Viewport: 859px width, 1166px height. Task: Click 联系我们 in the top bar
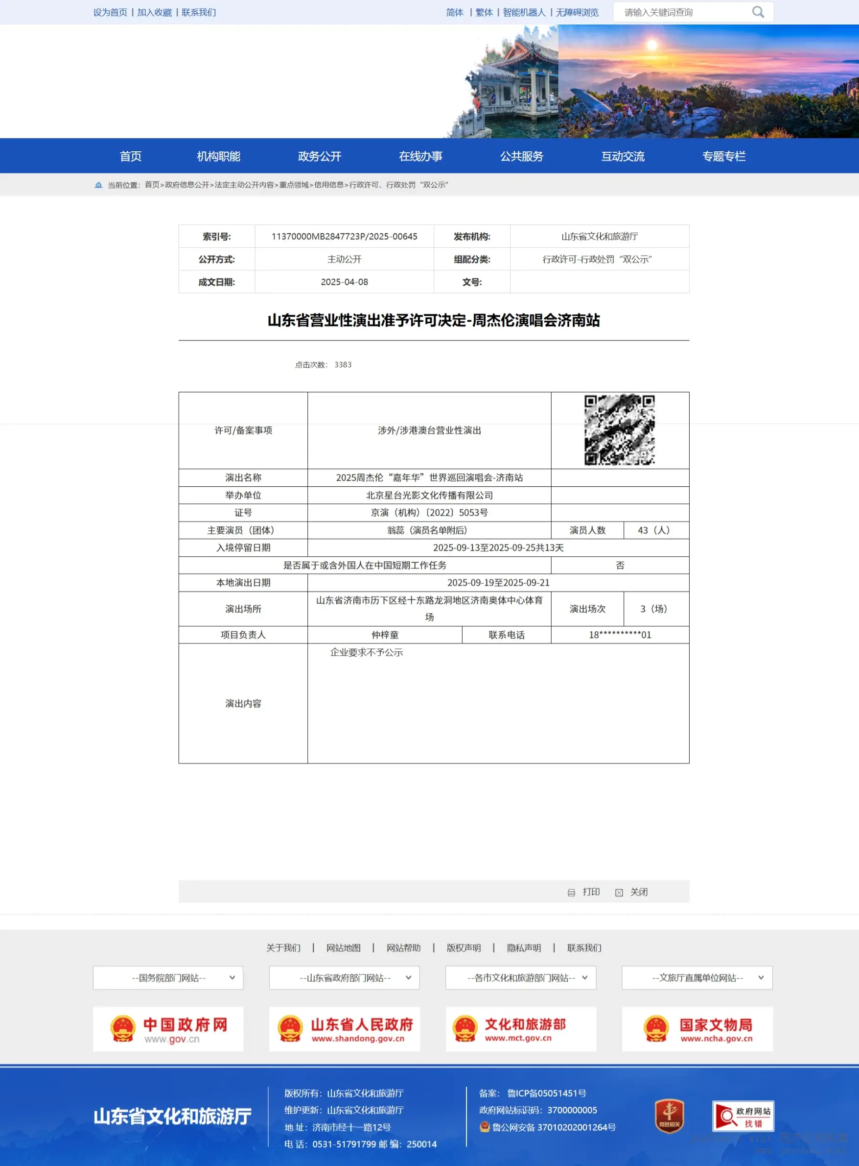pos(199,12)
